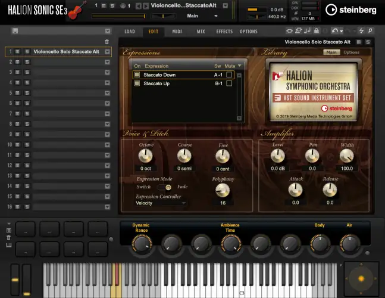This screenshot has width=385, height=298.
Task: Enable Mute checkbox for Staccato Up
Action: click(x=230, y=84)
